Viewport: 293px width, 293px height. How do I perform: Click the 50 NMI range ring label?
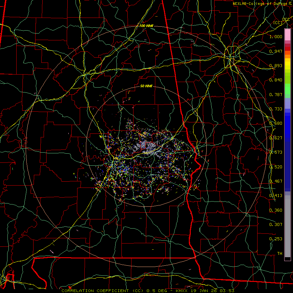(146, 86)
